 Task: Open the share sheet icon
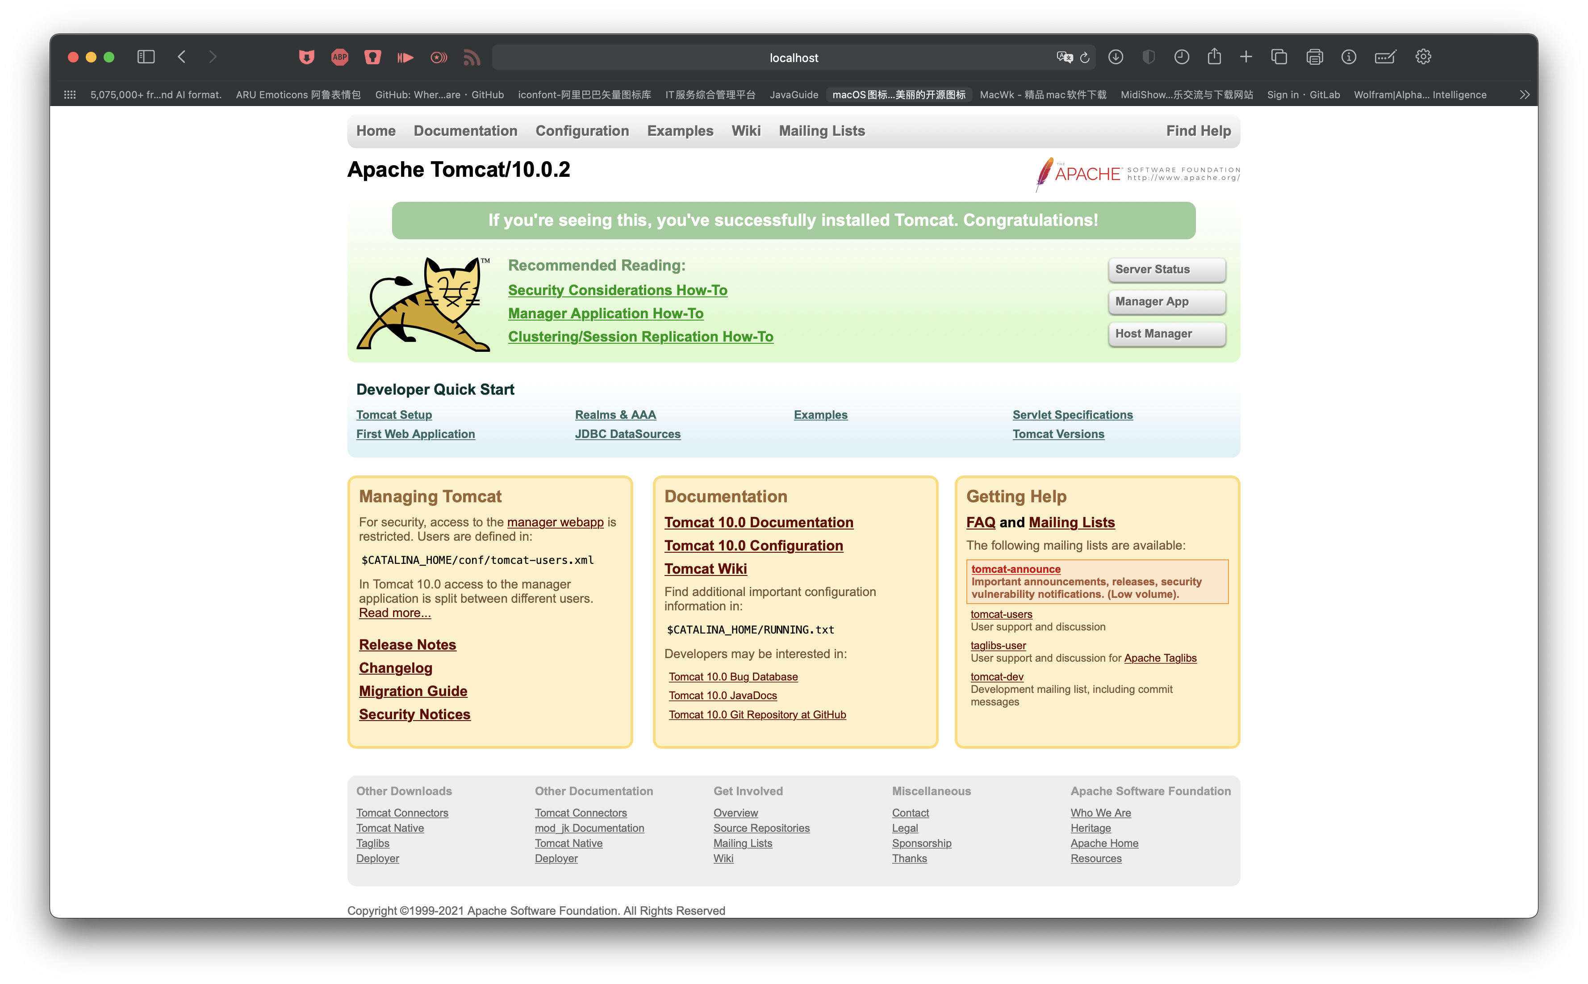pos(1214,57)
